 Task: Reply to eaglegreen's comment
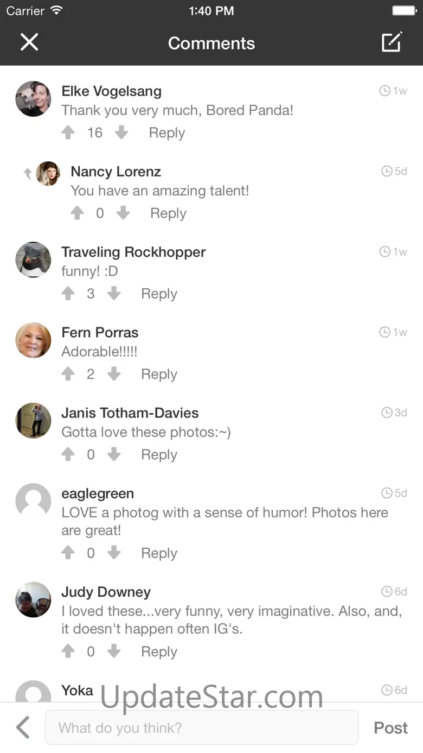pyautogui.click(x=159, y=553)
